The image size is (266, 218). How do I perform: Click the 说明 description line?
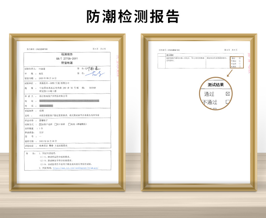[x=69, y=115]
